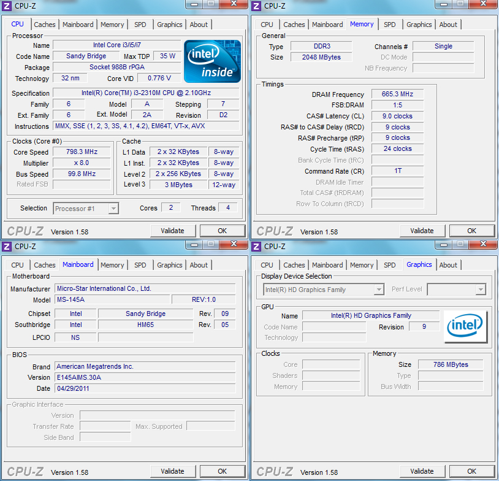Click the CPU-Z icon in the Graphics window's title bar
The image size is (499, 481).
[256, 246]
